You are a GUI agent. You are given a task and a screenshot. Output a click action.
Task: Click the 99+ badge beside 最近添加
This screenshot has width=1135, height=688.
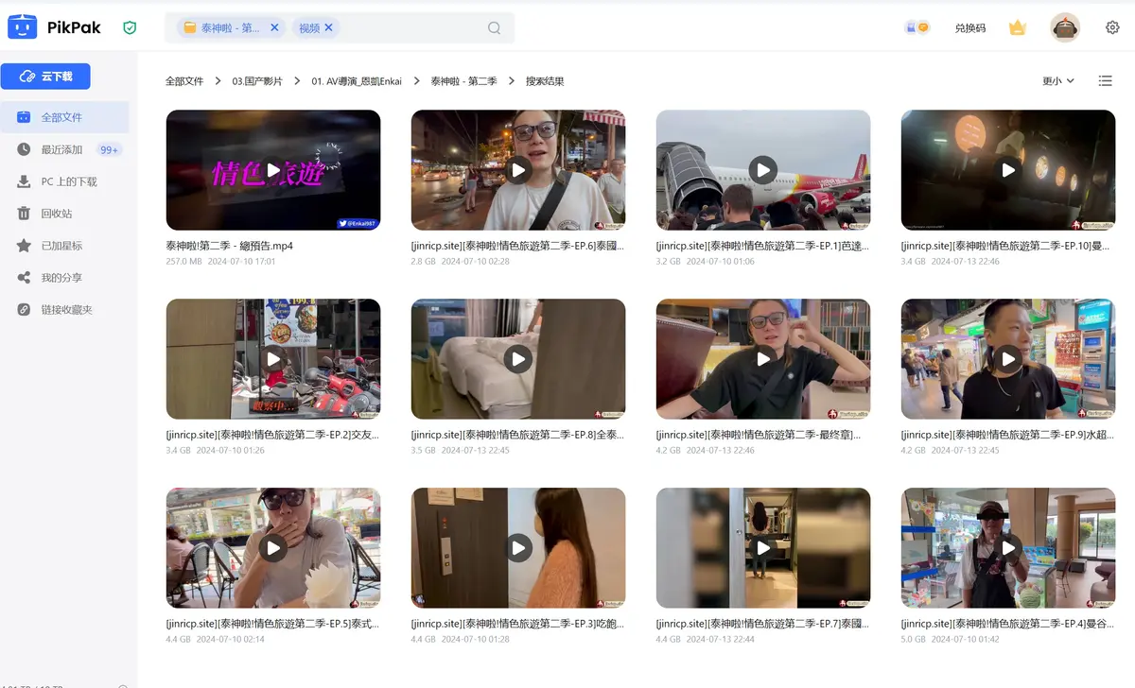click(110, 149)
